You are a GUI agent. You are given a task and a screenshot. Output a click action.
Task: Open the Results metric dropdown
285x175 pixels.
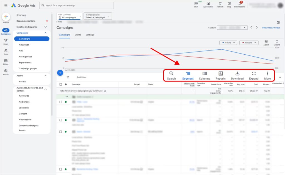(249, 43)
